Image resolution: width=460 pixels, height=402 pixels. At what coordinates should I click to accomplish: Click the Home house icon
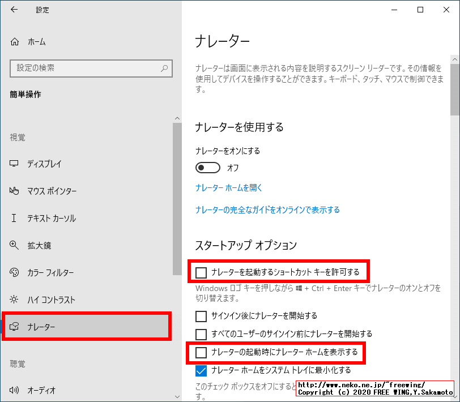15,42
